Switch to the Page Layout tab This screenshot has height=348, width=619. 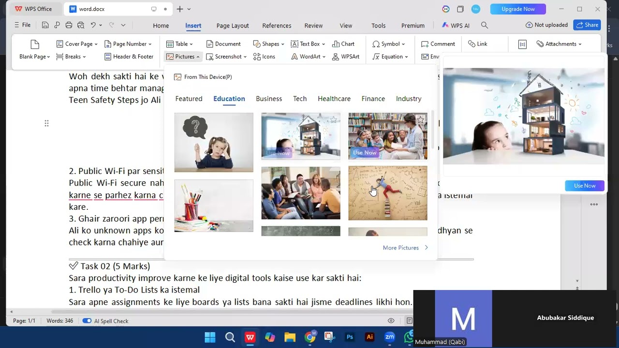[233, 26]
